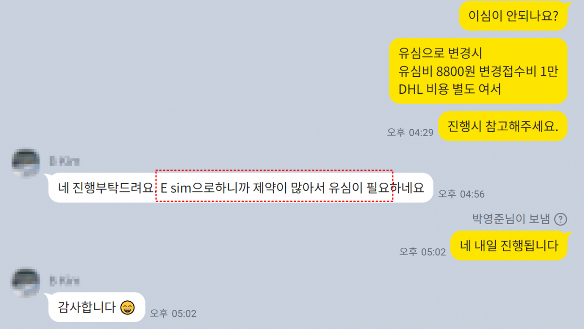Viewport: 584px width, 329px height.
Task: Click the 오후 04:56 timestamp
Action: [x=461, y=194]
